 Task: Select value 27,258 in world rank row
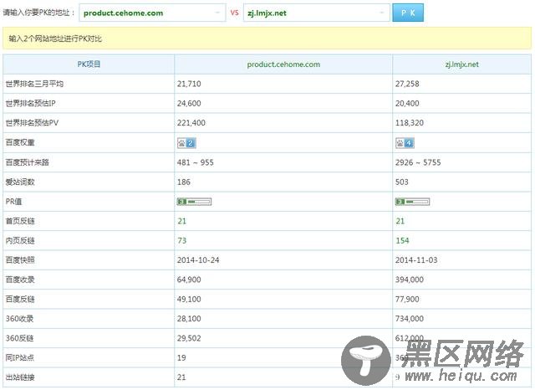407,84
